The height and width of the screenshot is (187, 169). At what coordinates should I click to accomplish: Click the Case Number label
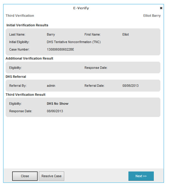19,49
